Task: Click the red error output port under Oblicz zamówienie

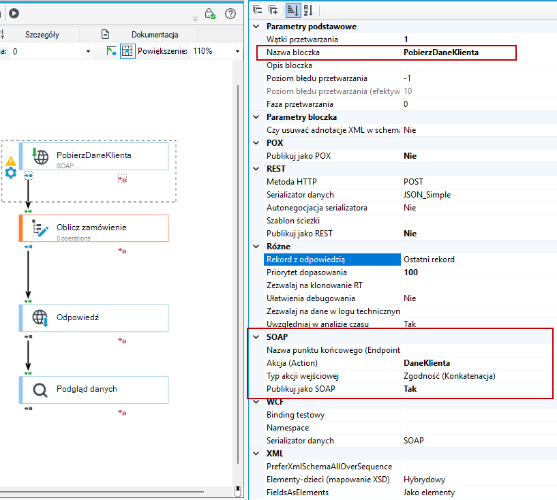Action: 122,251
